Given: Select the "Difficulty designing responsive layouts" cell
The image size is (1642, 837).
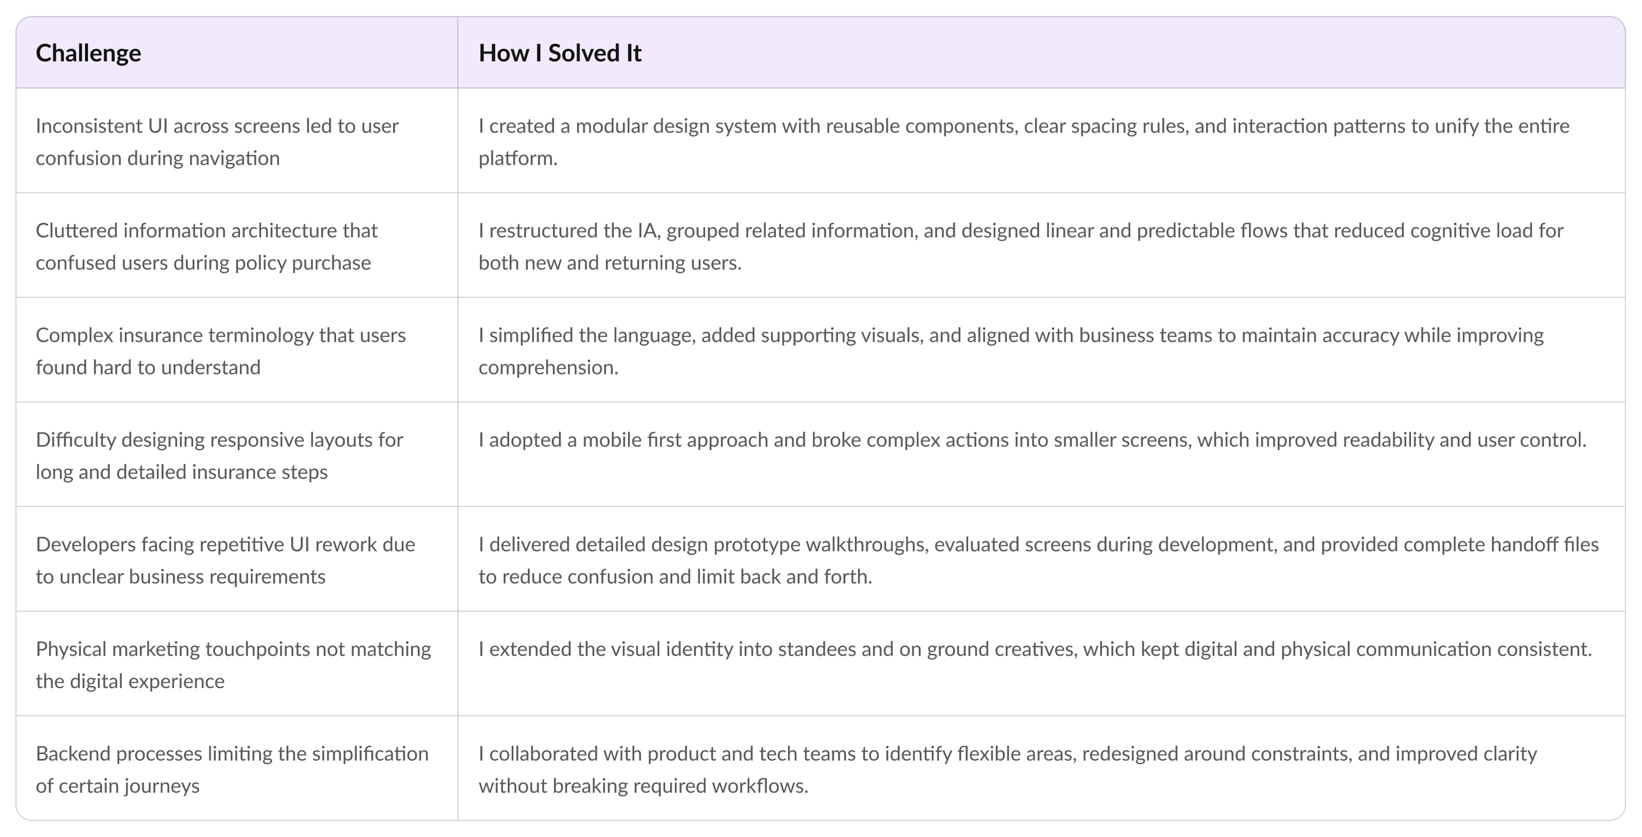Looking at the screenshot, I should pyautogui.click(x=219, y=455).
